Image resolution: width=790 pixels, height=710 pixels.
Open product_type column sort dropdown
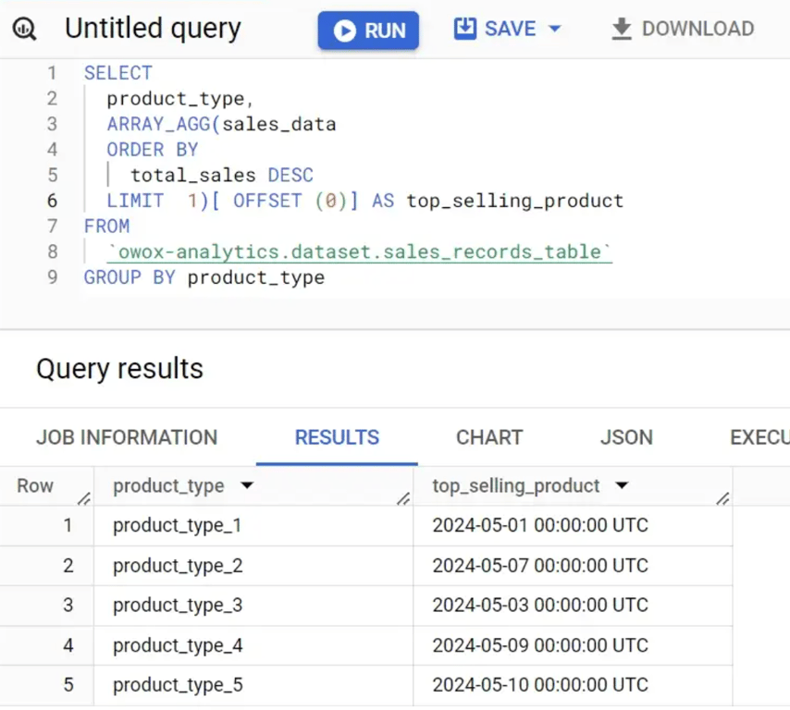(247, 485)
